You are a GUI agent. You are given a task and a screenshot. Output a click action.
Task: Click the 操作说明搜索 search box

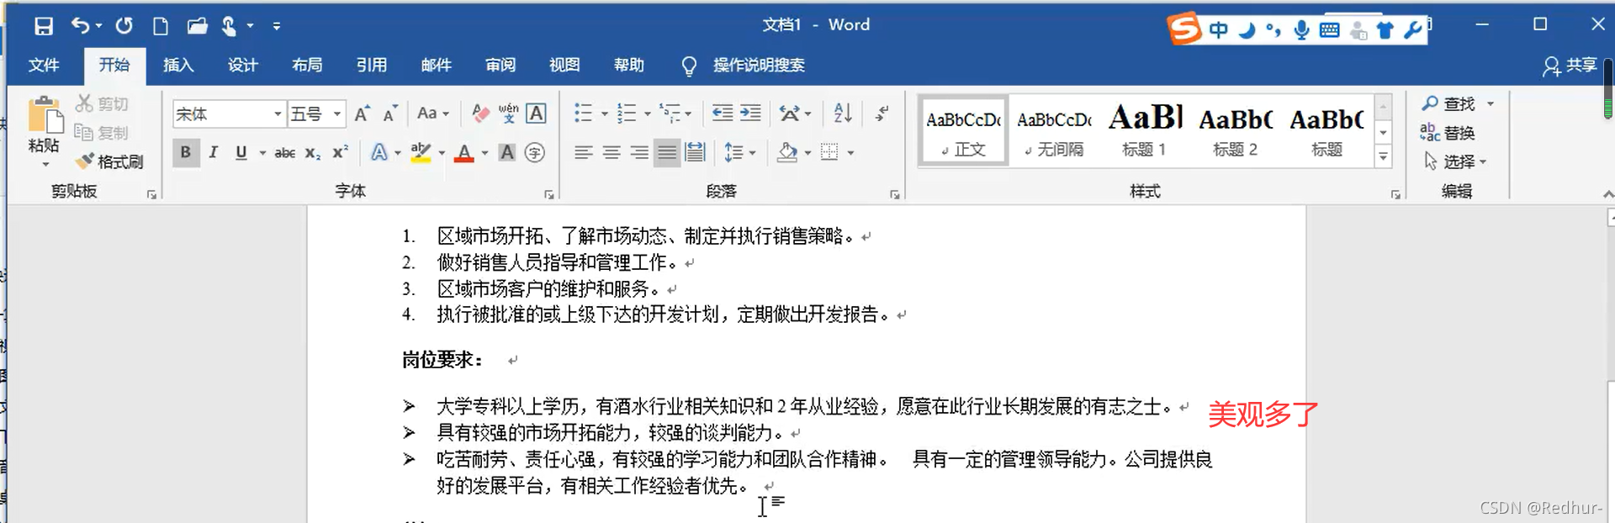[x=759, y=66]
